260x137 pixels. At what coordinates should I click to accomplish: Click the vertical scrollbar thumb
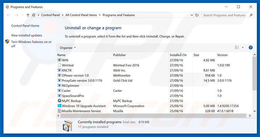254,73
